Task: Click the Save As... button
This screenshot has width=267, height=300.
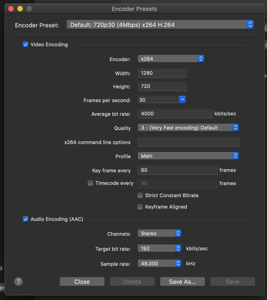Action: click(183, 282)
